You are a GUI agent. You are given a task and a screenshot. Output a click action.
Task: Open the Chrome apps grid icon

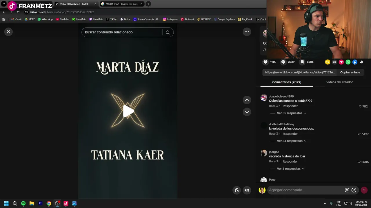(x=4, y=19)
